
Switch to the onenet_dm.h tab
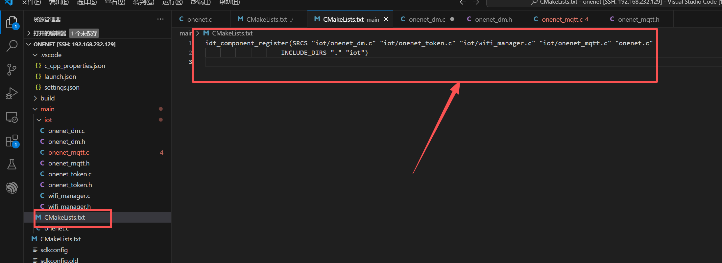(493, 19)
